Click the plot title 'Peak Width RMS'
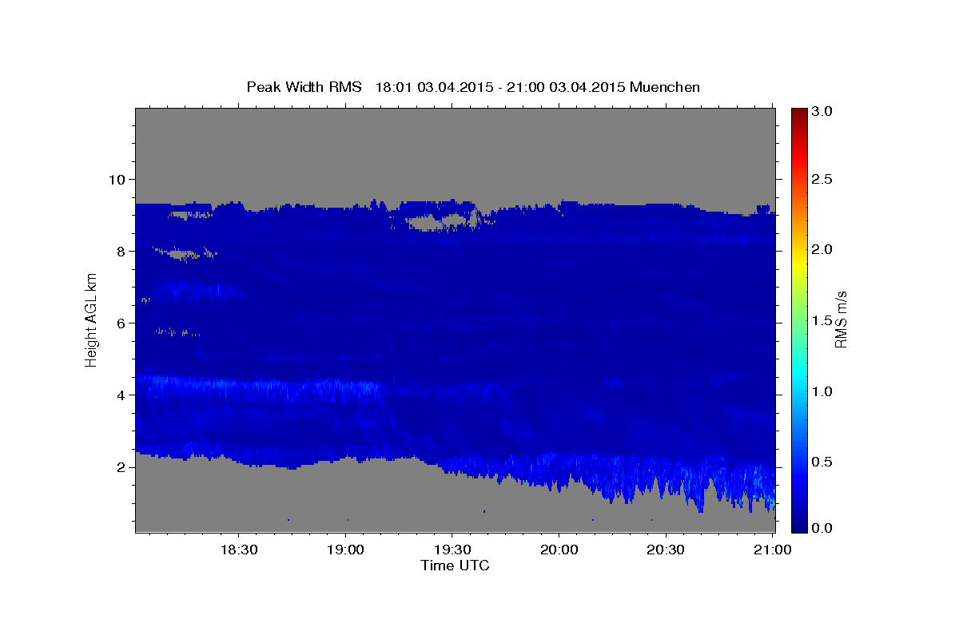The width and height of the screenshot is (959, 639). (304, 87)
